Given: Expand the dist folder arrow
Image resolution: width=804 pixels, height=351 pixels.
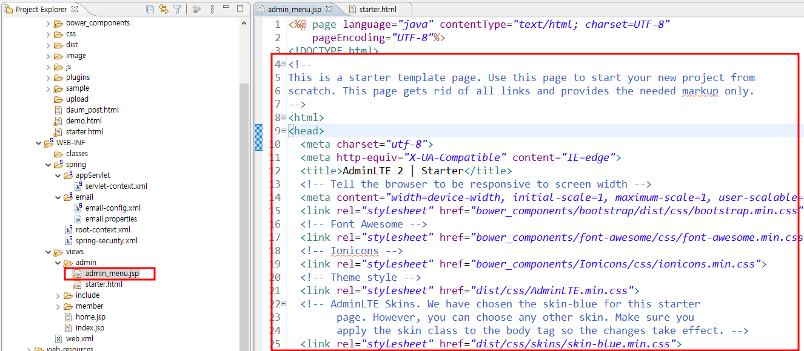Looking at the screenshot, I should pyautogui.click(x=49, y=44).
